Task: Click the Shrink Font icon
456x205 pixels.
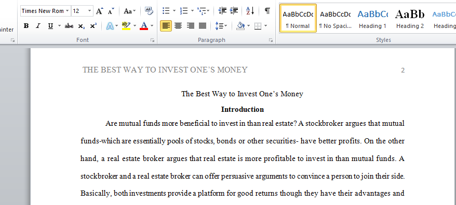Action: click(111, 11)
